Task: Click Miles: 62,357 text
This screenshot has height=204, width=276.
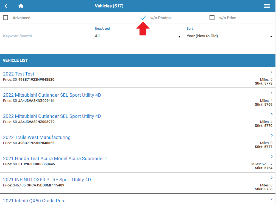Action: pyautogui.click(x=262, y=164)
